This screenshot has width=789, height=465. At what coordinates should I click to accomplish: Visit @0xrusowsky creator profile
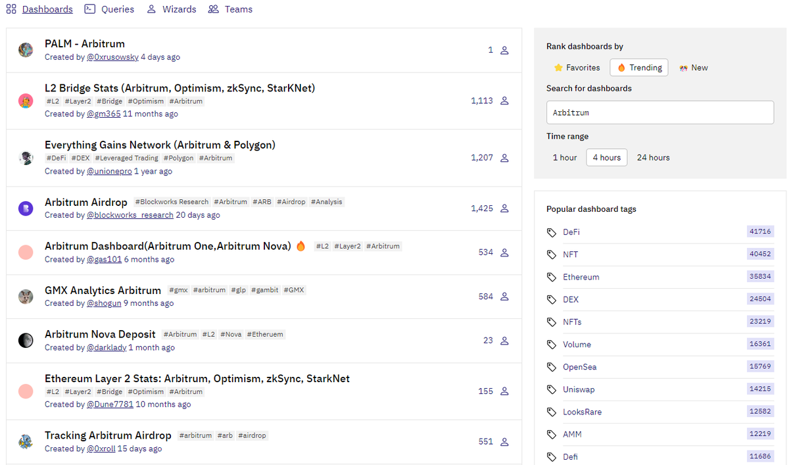(x=112, y=57)
